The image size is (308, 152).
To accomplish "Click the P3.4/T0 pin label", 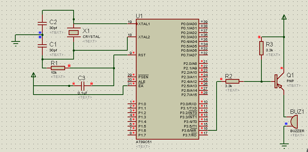I will [191, 122].
